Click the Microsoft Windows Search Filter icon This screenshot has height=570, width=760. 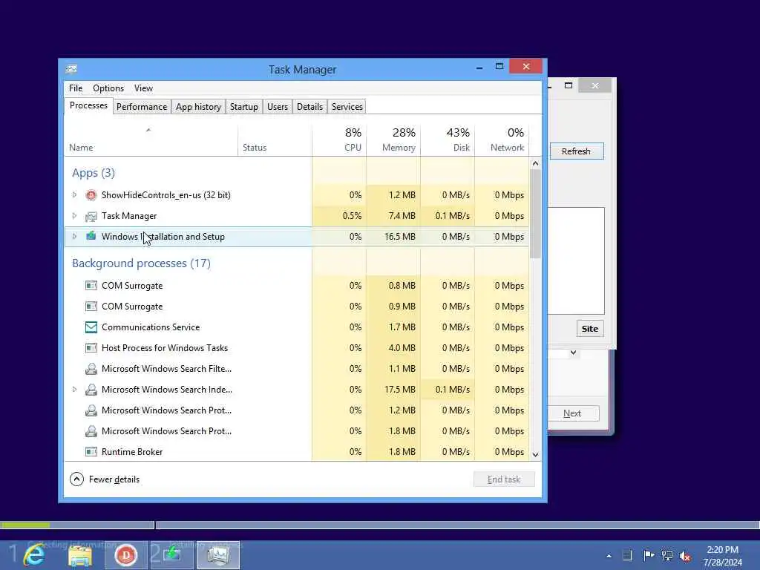point(91,369)
